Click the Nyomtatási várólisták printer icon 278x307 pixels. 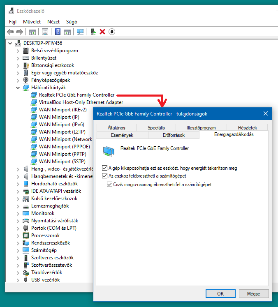tap(26, 221)
